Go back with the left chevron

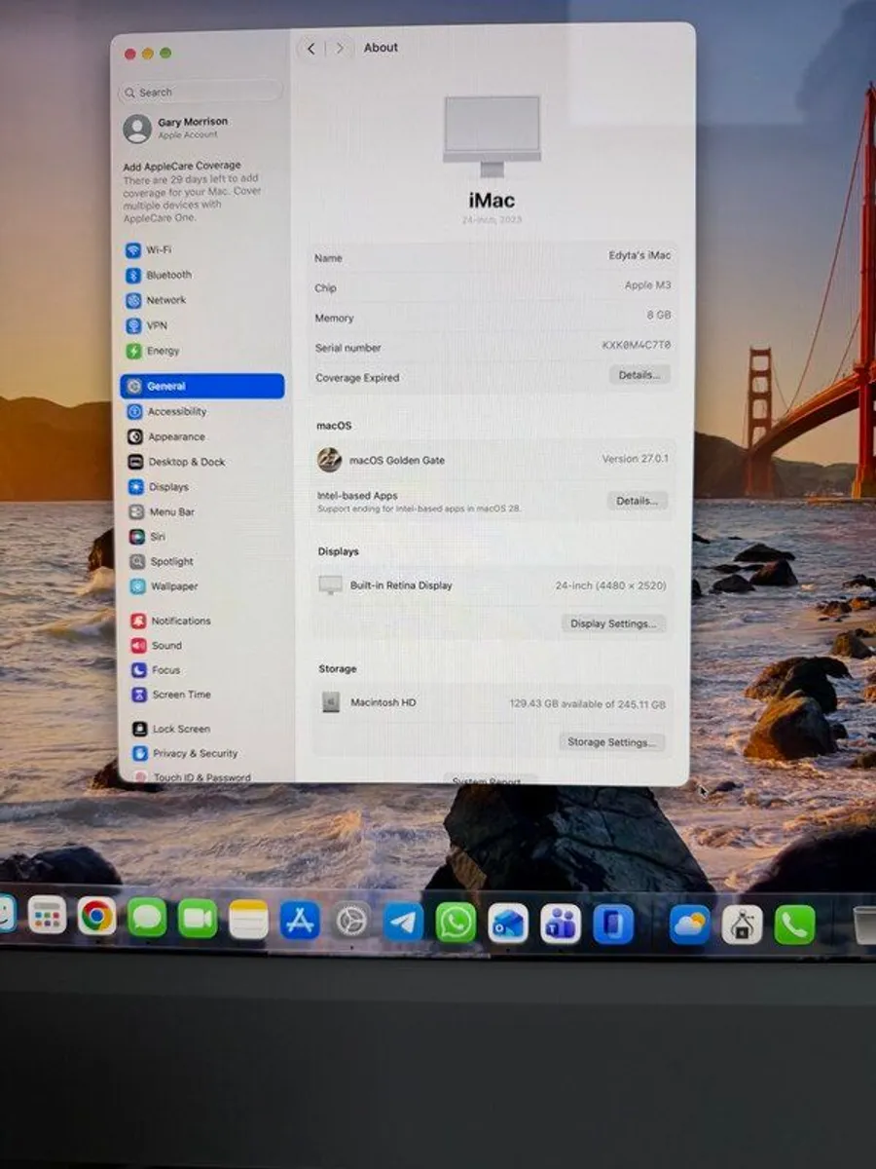point(310,49)
